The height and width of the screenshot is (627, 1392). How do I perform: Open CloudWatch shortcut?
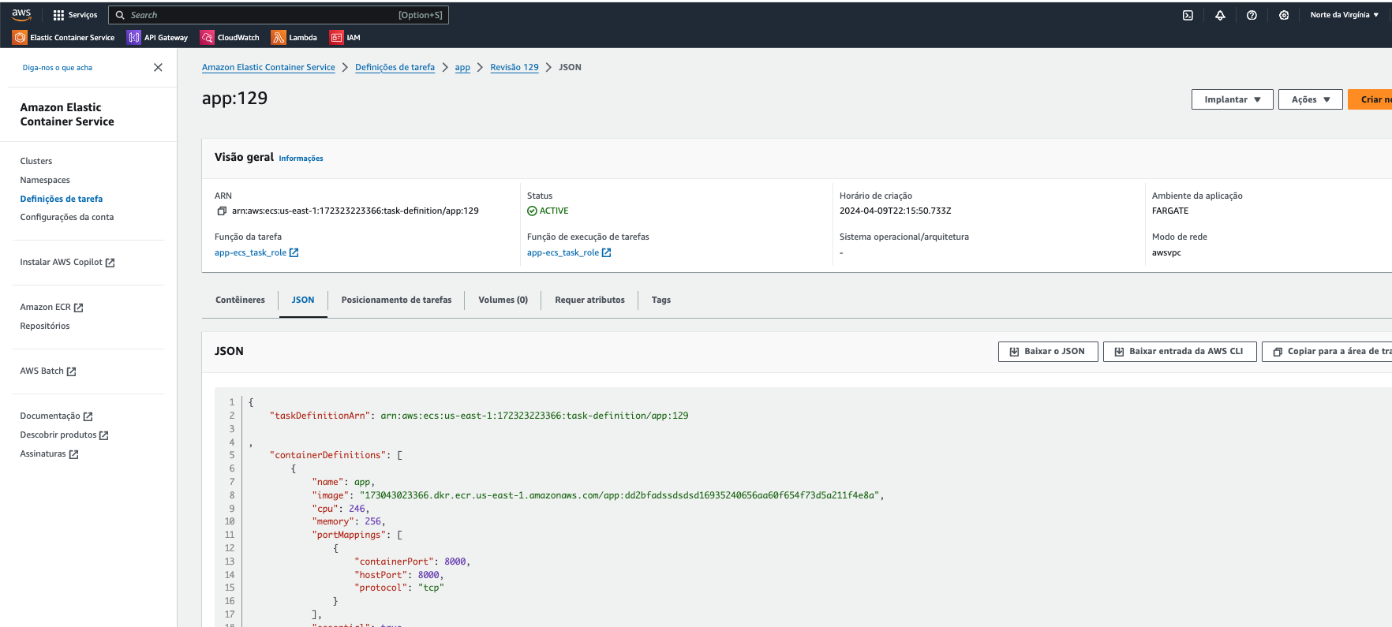point(230,37)
